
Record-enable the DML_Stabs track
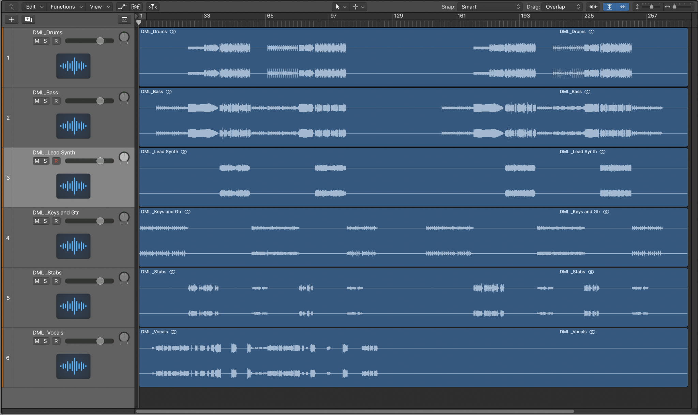[56, 281]
